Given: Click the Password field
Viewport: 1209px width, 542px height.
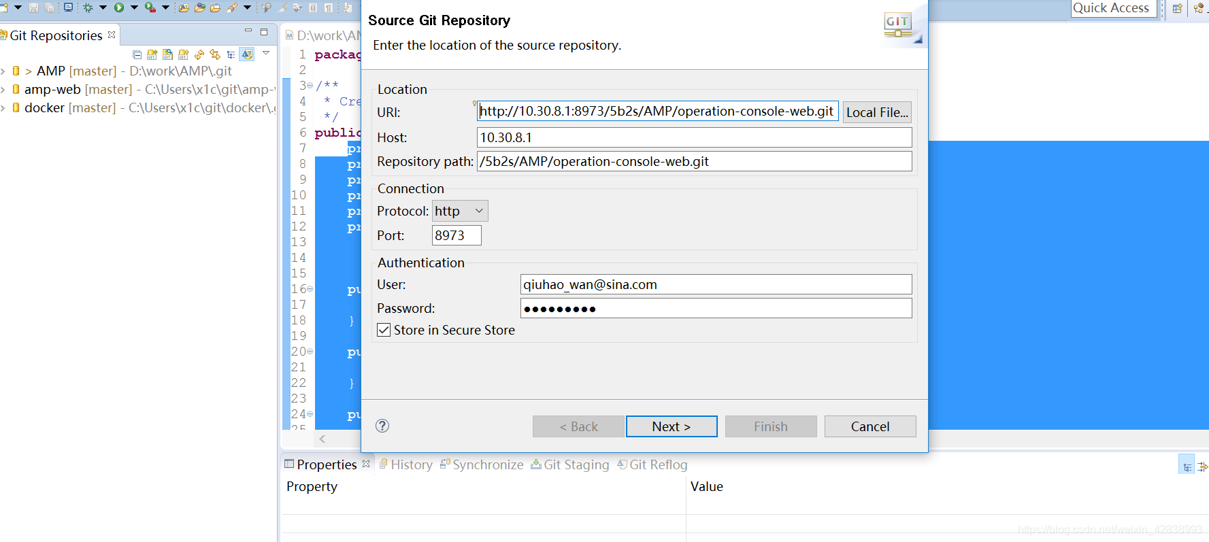Looking at the screenshot, I should [716, 308].
